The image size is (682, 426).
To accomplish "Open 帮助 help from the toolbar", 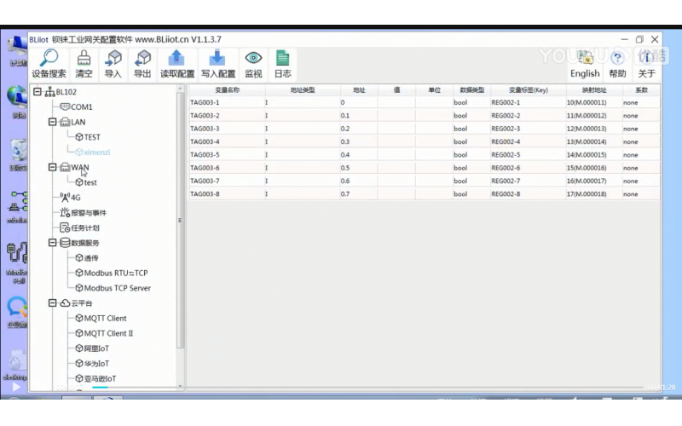I will [x=617, y=58].
